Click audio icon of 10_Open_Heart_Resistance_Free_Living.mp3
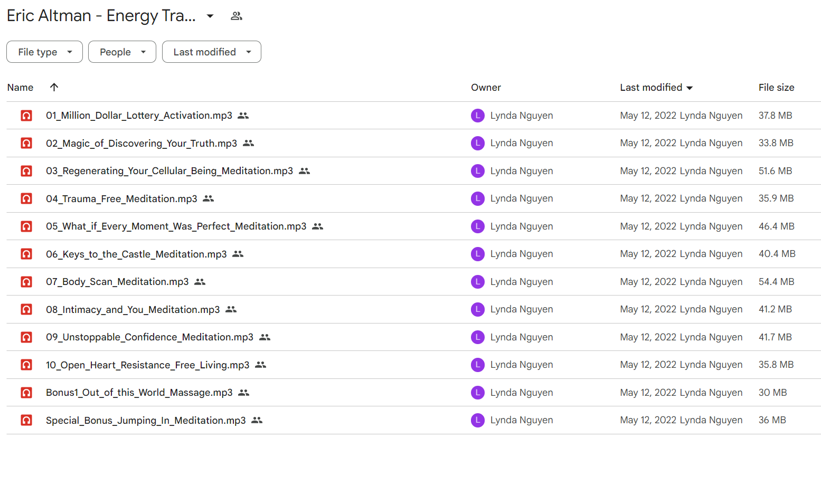Screen dimensions: 821x485 click(26, 365)
